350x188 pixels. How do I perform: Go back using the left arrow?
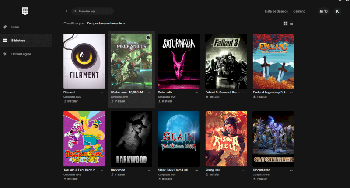point(66,11)
